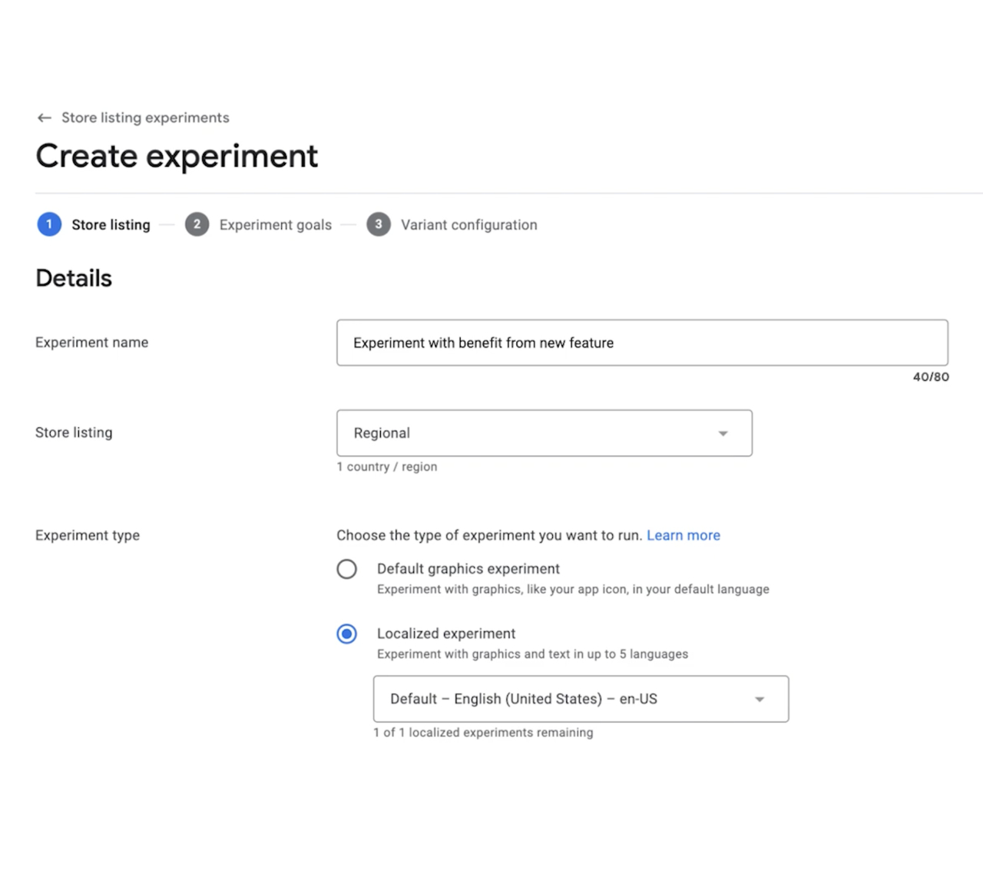
Task: Click the Localized experiment label text
Action: (x=445, y=634)
